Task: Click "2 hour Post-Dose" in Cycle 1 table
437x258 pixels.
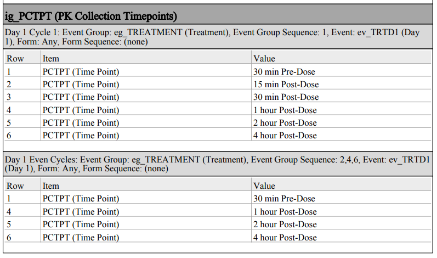Action: [285, 123]
